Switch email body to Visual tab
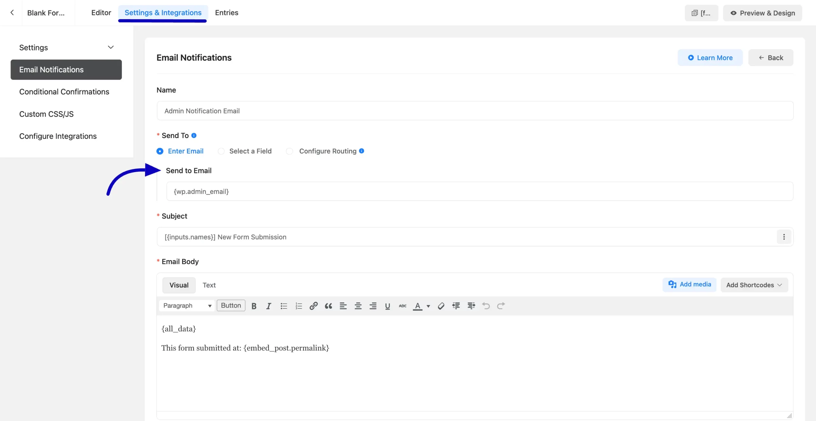816x421 pixels. pyautogui.click(x=179, y=285)
